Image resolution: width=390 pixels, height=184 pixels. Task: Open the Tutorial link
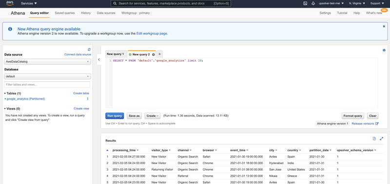[x=342, y=13]
